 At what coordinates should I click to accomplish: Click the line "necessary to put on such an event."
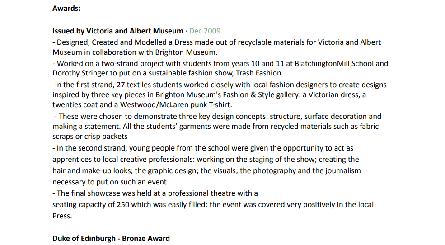[110, 182]
